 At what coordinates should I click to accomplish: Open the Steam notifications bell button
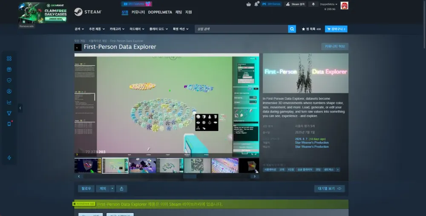pos(313,4)
